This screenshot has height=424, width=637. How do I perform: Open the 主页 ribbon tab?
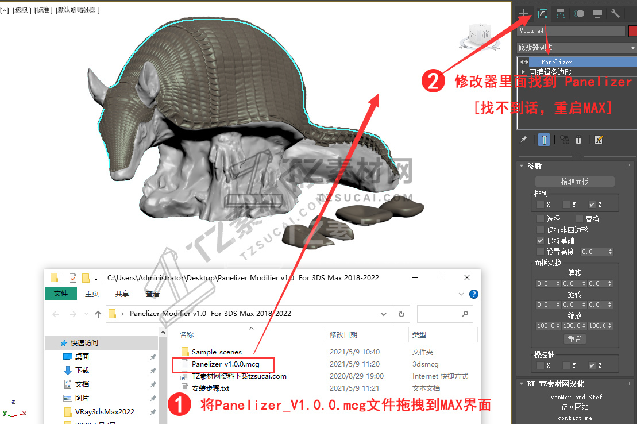point(92,294)
